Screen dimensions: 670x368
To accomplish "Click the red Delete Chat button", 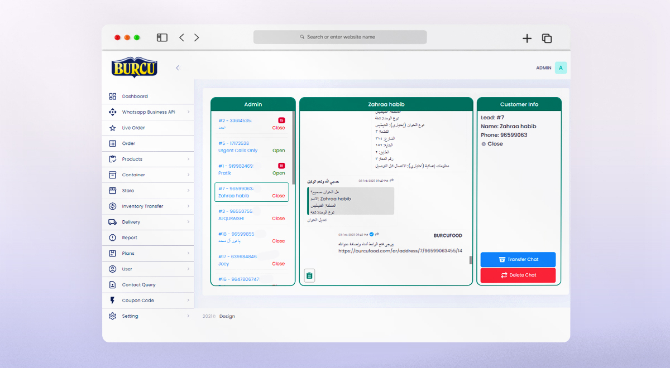I will pos(518,275).
